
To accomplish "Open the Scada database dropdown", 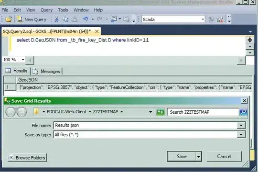I will [203, 20].
